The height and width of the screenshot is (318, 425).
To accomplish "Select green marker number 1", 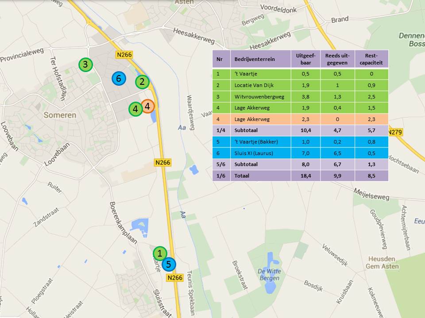I will (x=160, y=253).
